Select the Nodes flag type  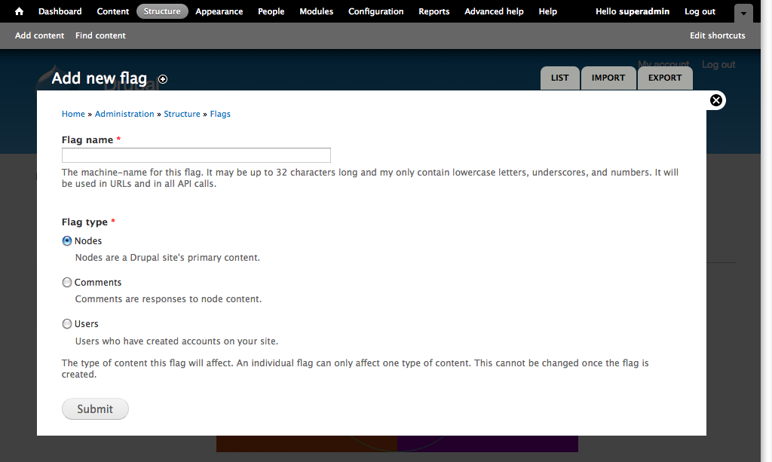point(66,240)
